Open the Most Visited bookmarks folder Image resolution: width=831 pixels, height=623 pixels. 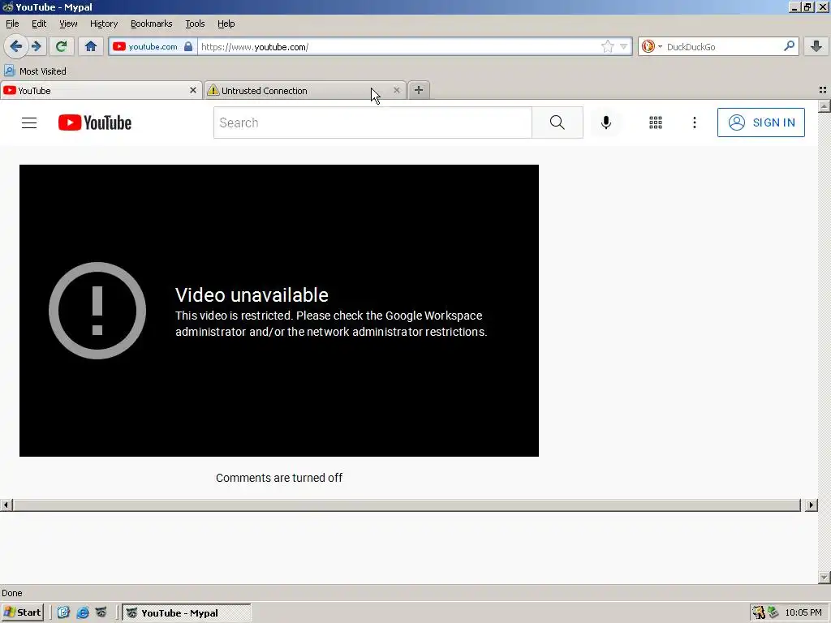35,71
